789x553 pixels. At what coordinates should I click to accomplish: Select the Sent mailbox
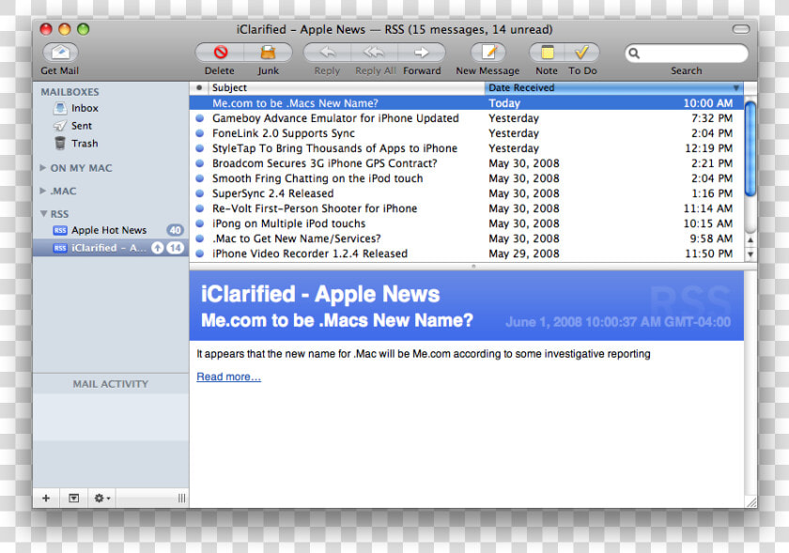pyautogui.click(x=111, y=126)
